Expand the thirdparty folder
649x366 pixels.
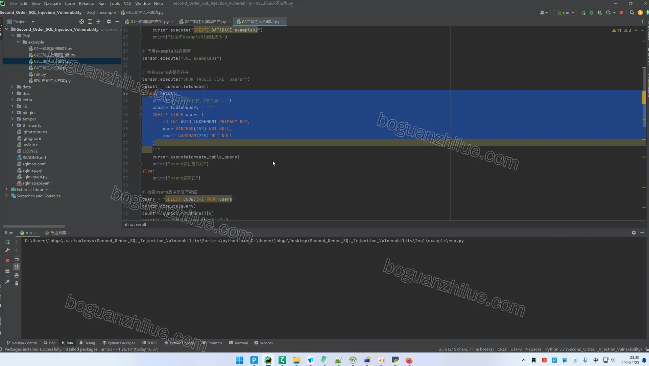(13, 125)
